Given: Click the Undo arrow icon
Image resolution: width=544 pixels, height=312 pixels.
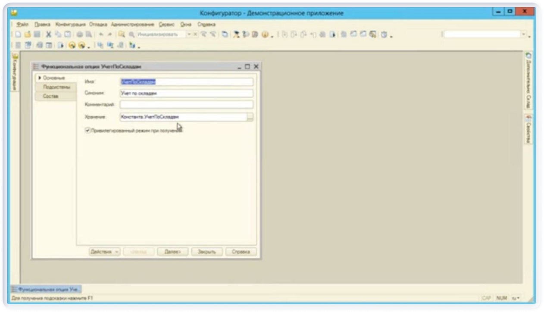Looking at the screenshot, I should click(x=101, y=34).
